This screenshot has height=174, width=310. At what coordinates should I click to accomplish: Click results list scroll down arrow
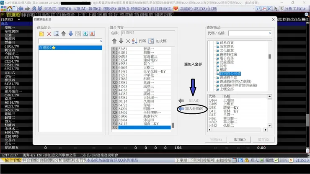269,125
